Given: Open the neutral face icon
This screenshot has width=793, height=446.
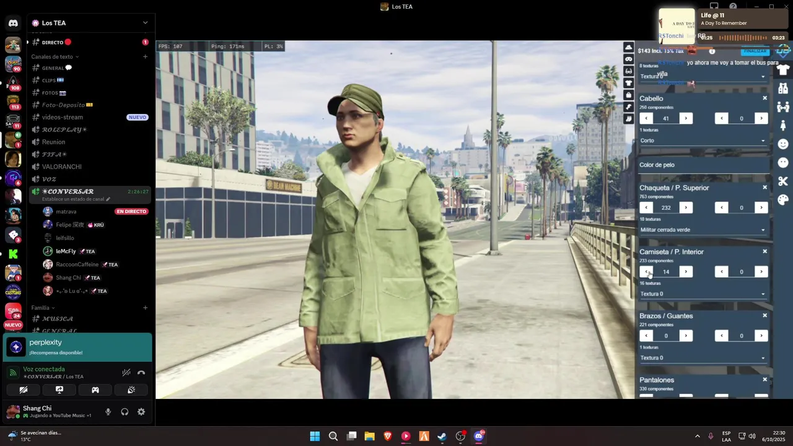Looking at the screenshot, I should (x=783, y=162).
